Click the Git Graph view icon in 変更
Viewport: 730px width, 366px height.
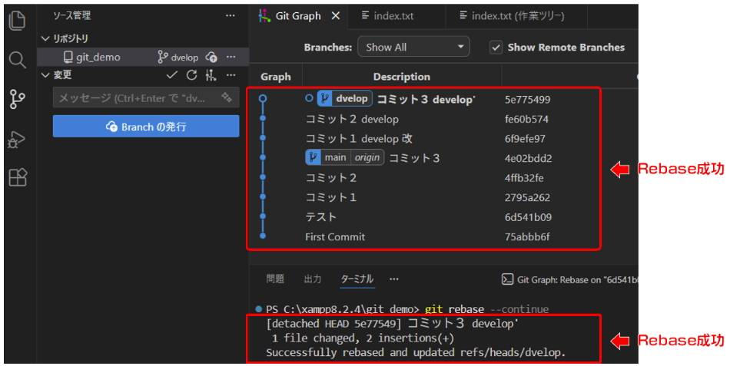click(x=211, y=75)
